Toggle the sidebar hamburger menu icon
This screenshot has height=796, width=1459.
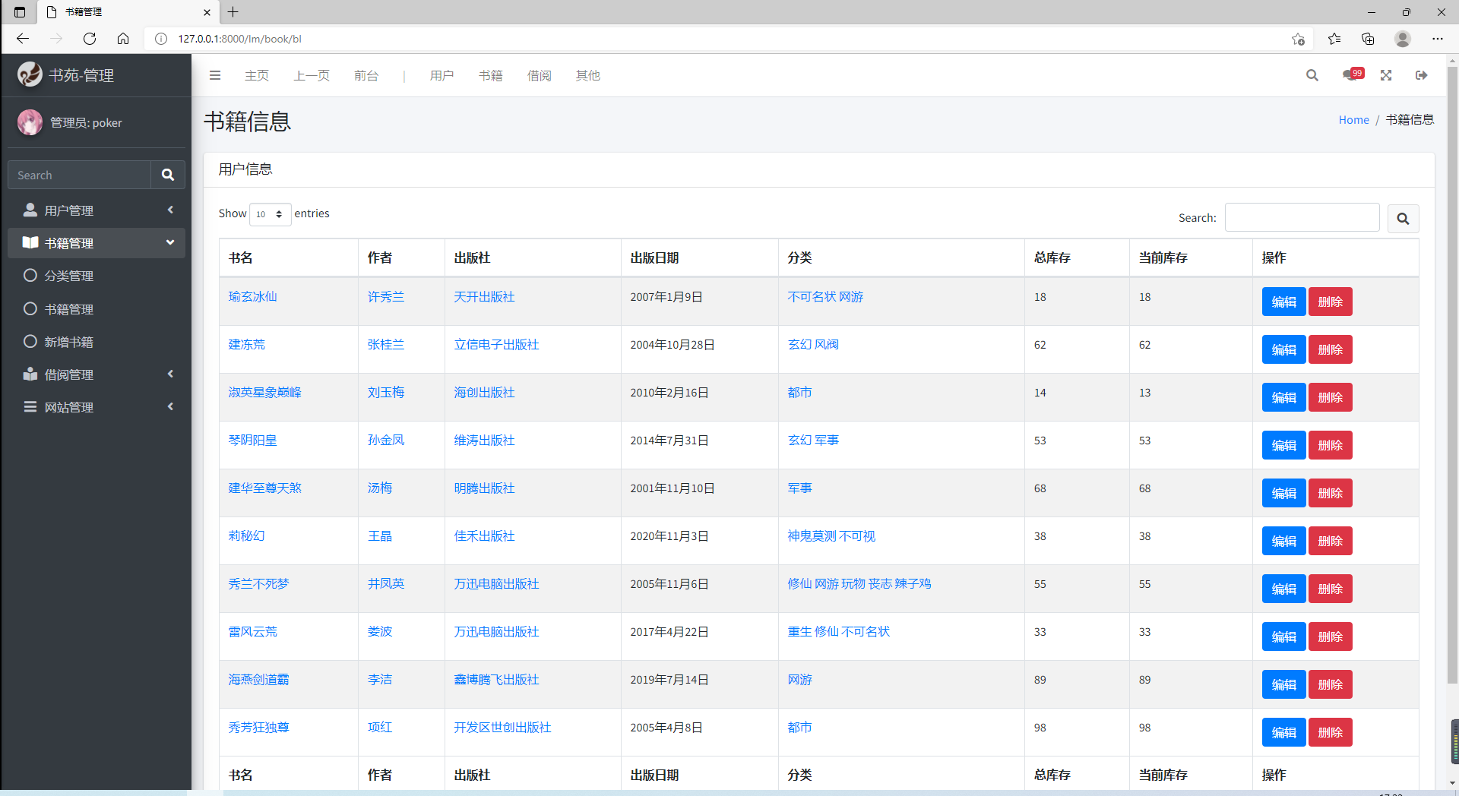click(x=215, y=75)
